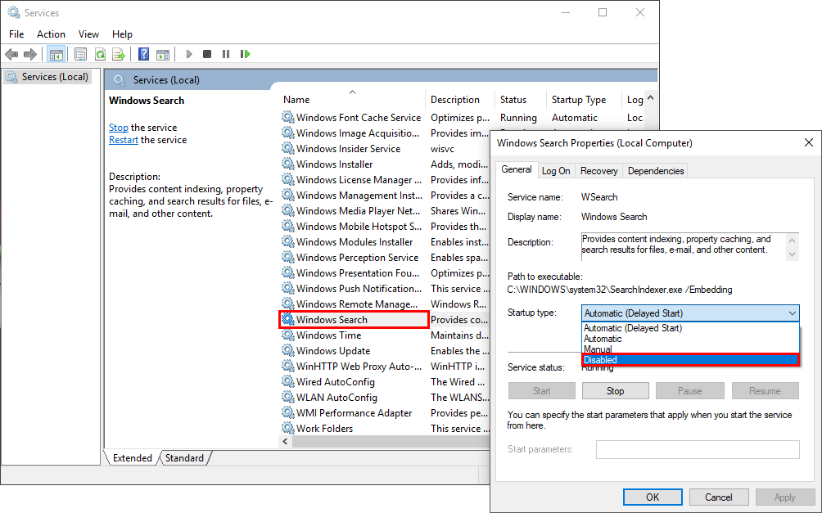Click the gear icon beside Windows Insider Service
Viewport: 822px width, 513px height.
(x=288, y=148)
